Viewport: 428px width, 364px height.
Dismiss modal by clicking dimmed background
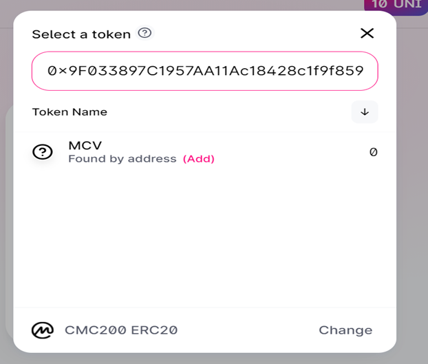click(x=412, y=191)
